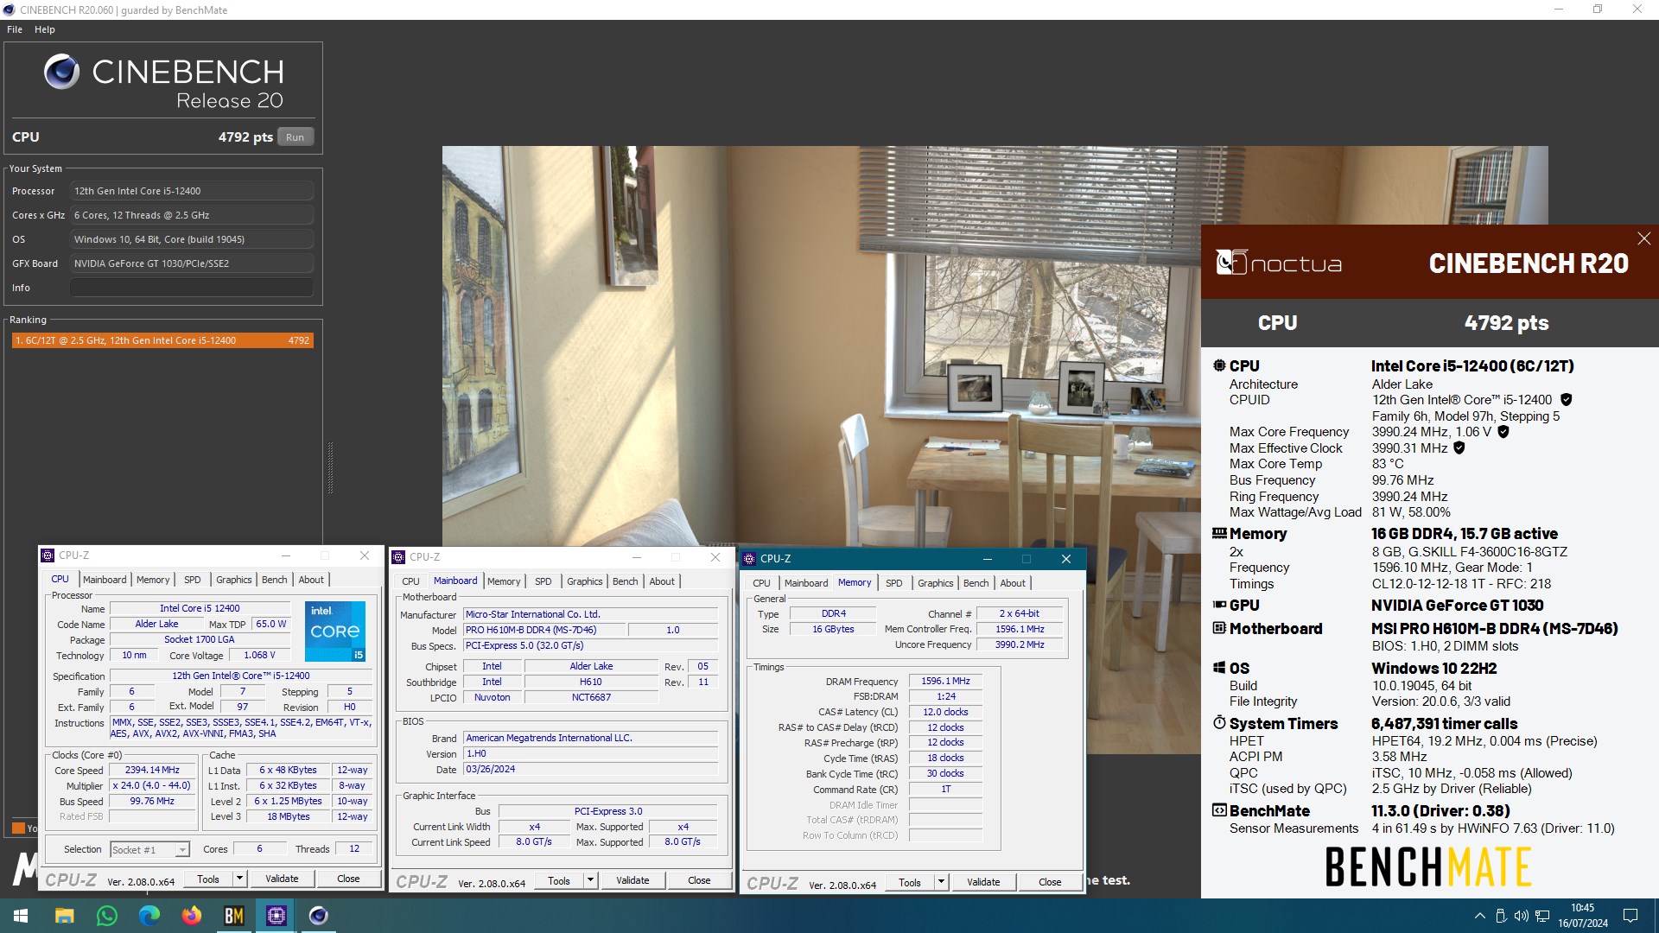The image size is (1659, 933).
Task: Show hidden system tray icons
Action: [x=1480, y=916]
